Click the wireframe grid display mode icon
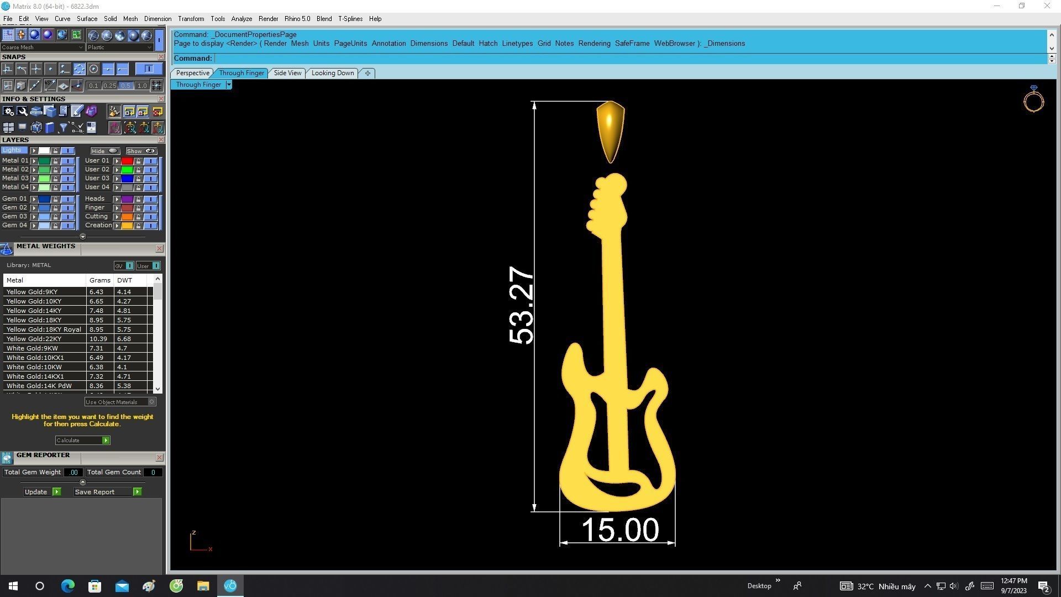 pos(8,35)
